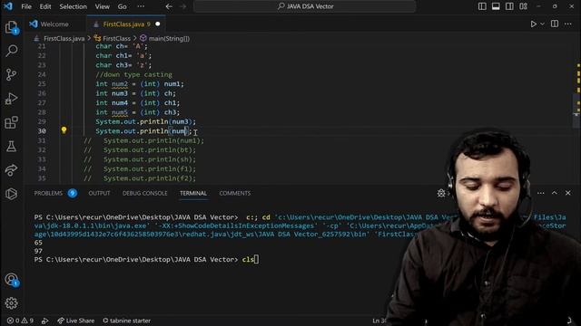Screen dimensions: 581x326
Task: Click the errors and warnings status item
Action: coord(20,321)
